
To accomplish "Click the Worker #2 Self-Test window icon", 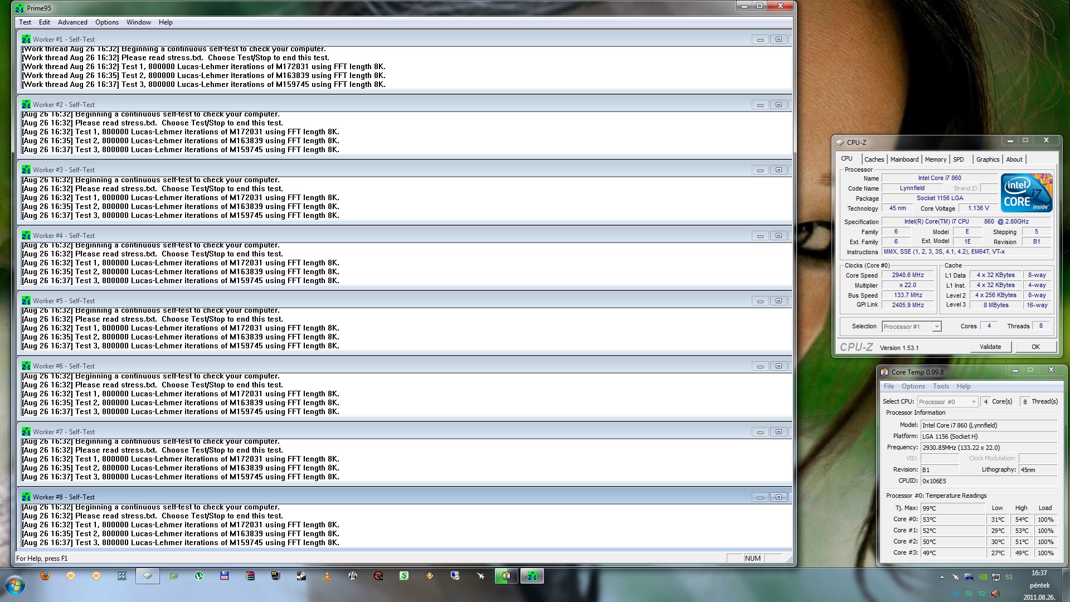I will (26, 104).
